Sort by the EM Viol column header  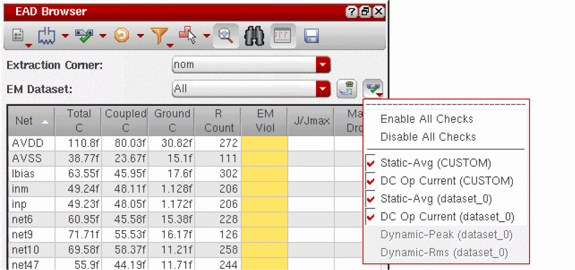[x=265, y=121]
